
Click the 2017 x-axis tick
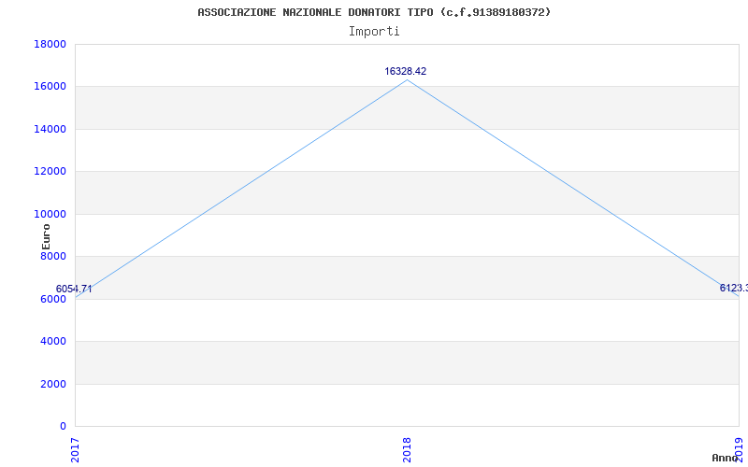click(75, 450)
